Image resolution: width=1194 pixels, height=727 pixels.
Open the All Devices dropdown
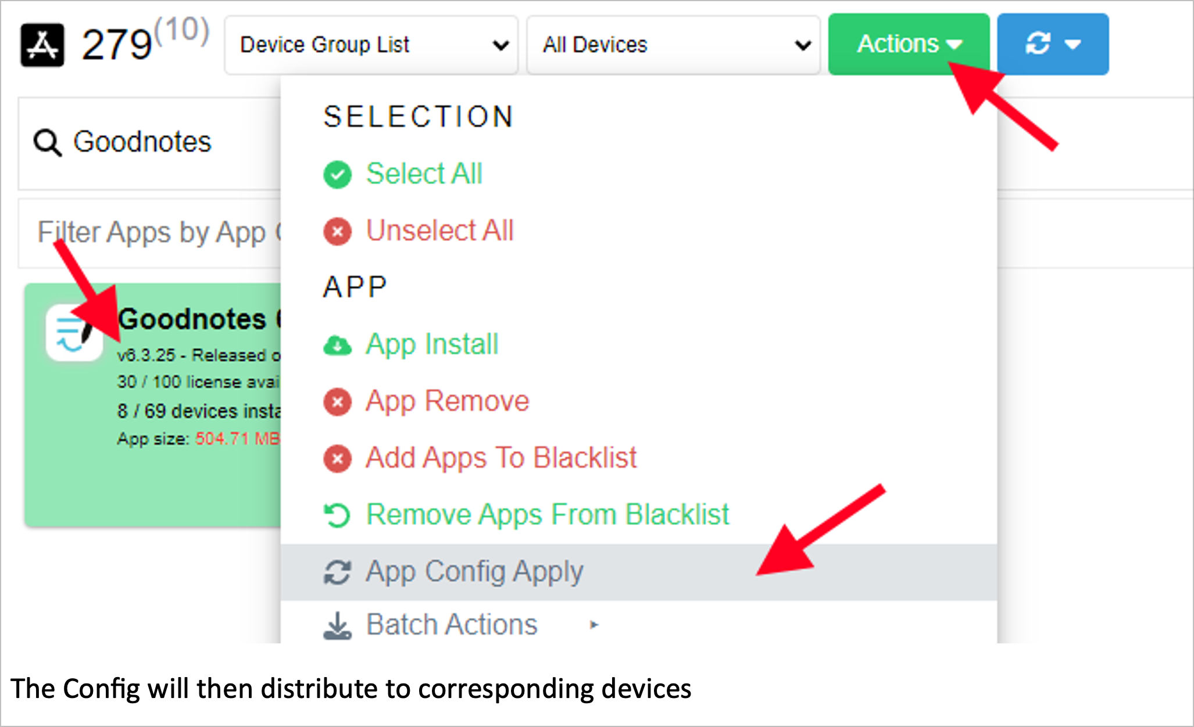coord(673,45)
